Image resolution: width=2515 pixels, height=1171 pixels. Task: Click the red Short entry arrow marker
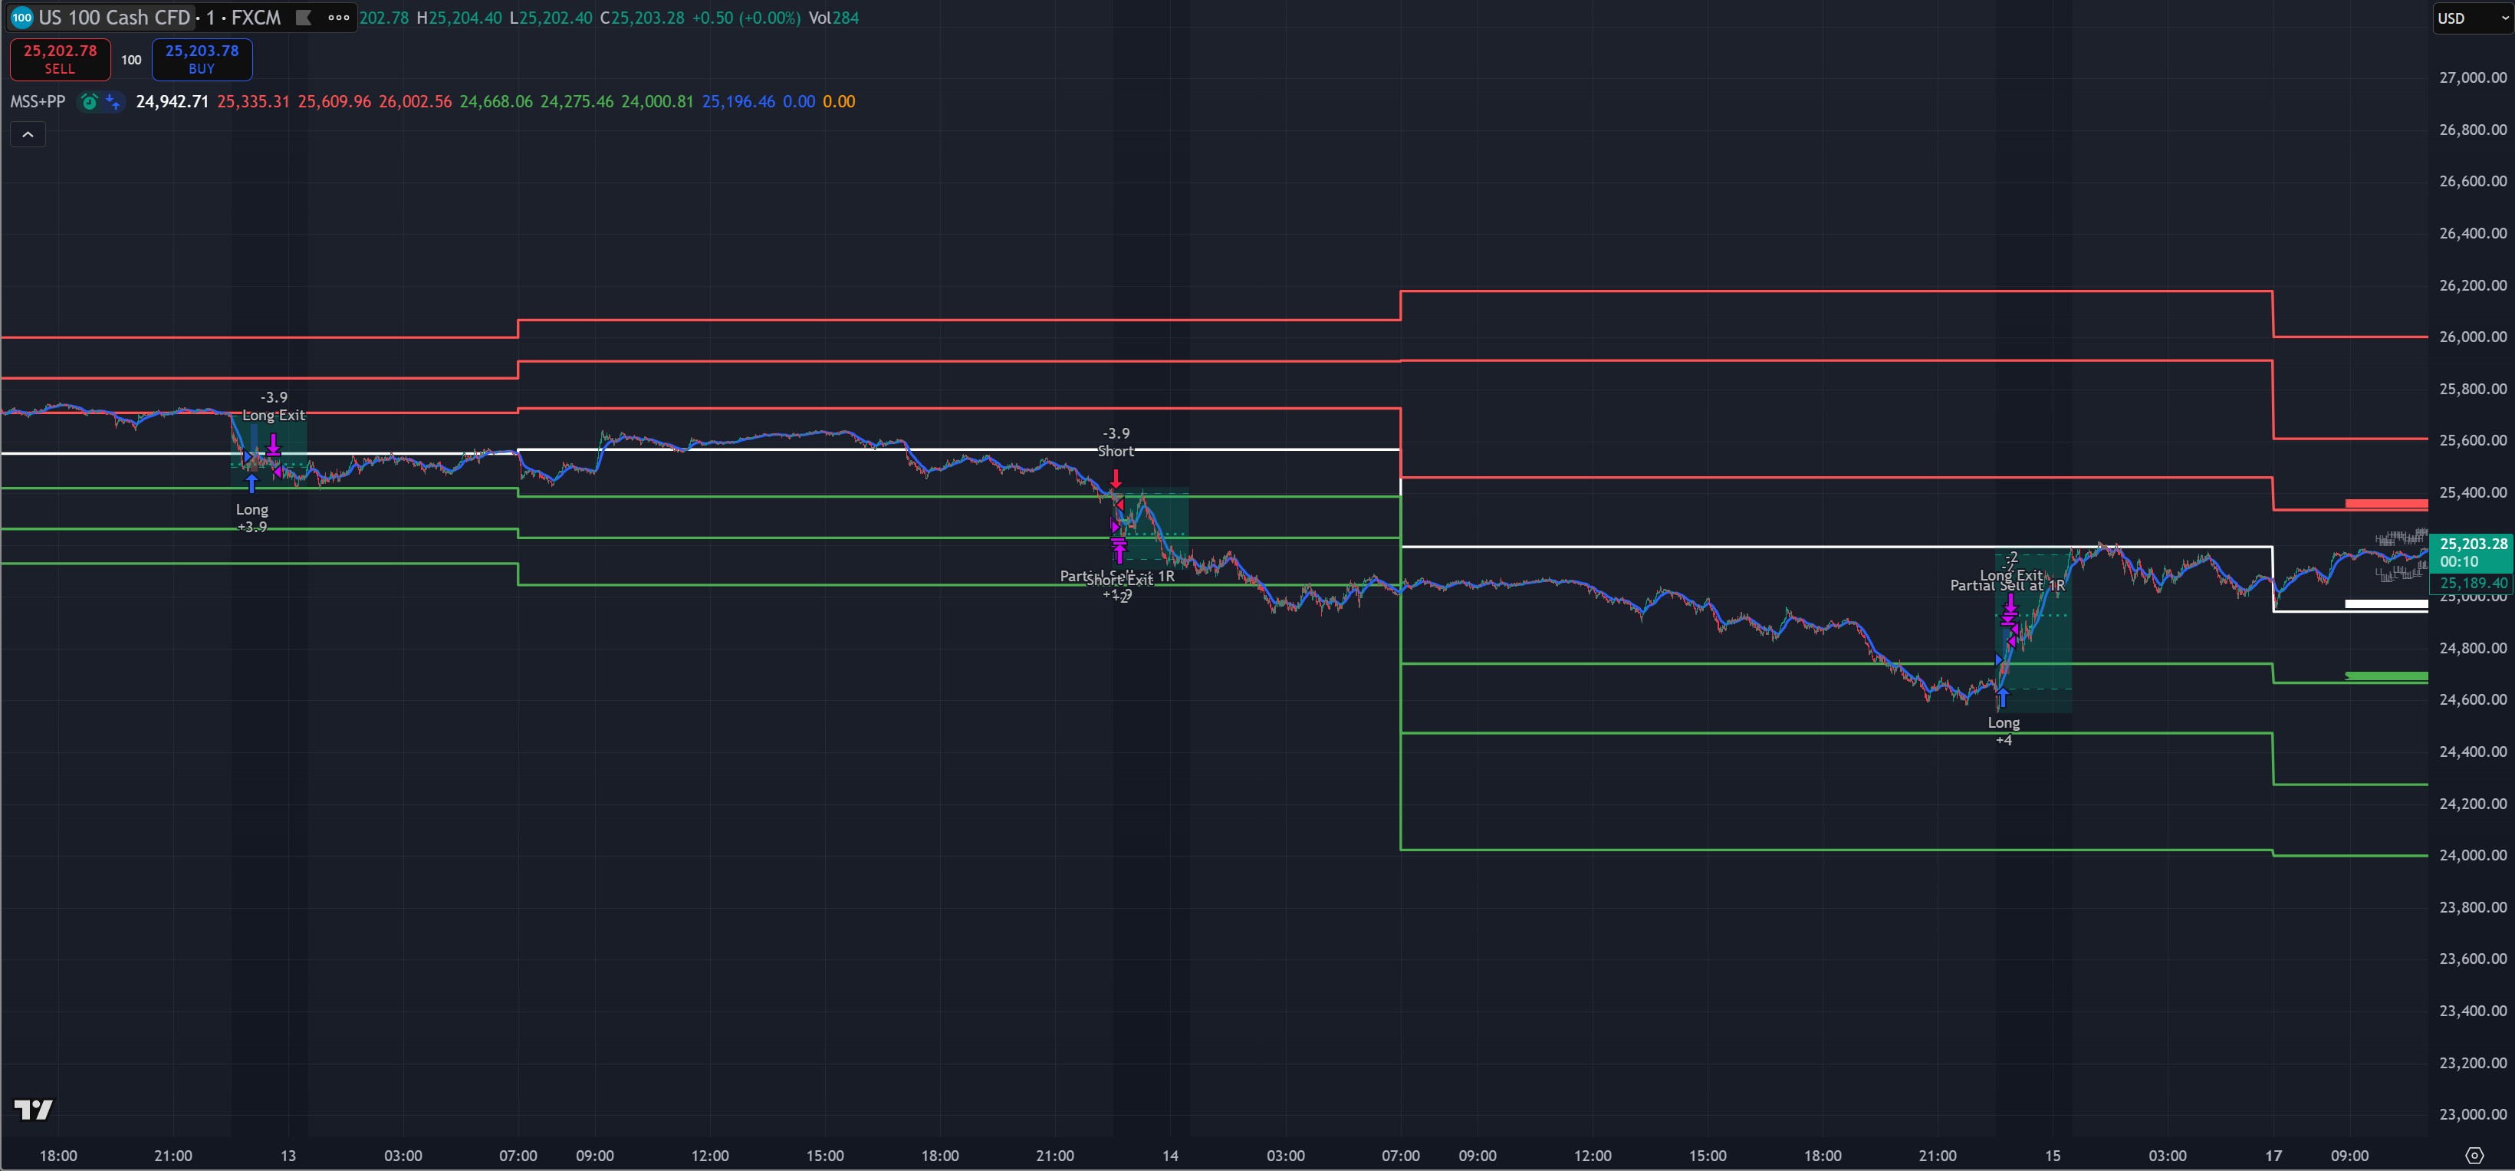(1116, 479)
